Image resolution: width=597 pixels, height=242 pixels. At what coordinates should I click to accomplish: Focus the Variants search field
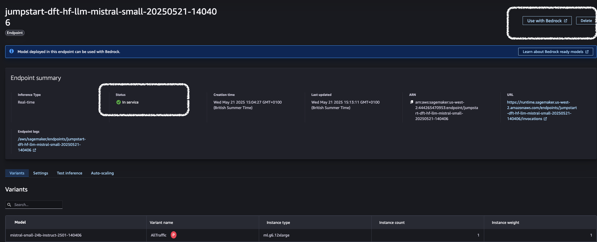coord(34,205)
